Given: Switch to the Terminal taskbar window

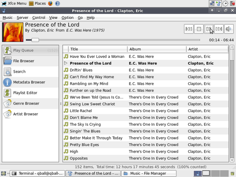Looking at the screenshot, I should coord(37,173).
